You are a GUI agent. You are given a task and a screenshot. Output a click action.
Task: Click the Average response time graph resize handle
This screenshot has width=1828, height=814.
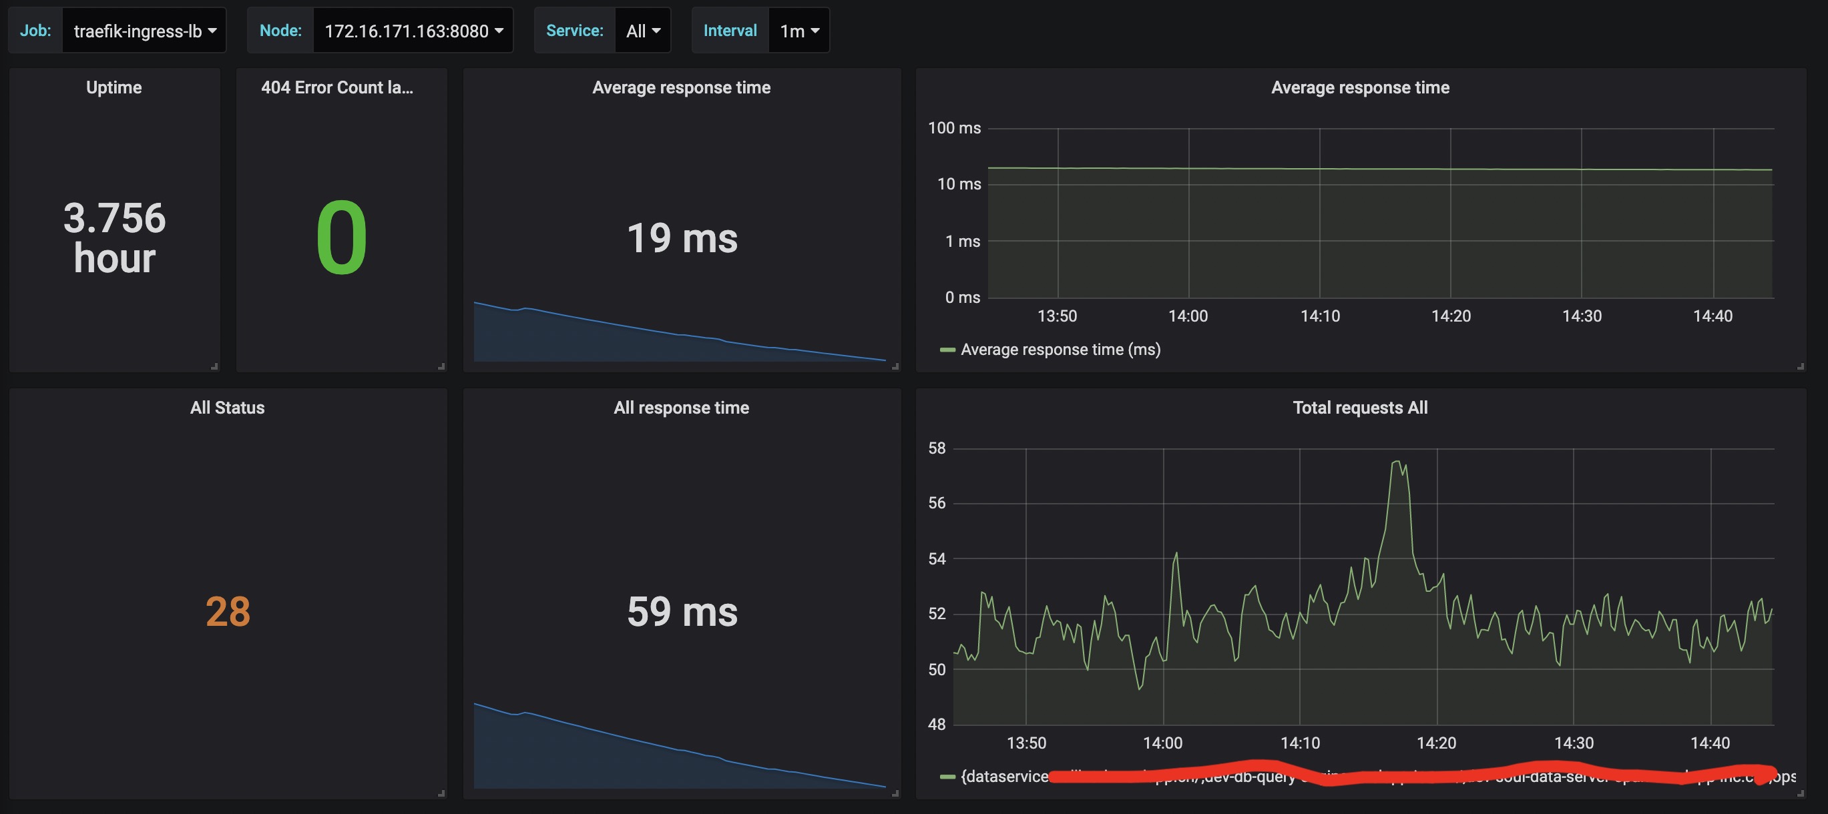(1801, 366)
